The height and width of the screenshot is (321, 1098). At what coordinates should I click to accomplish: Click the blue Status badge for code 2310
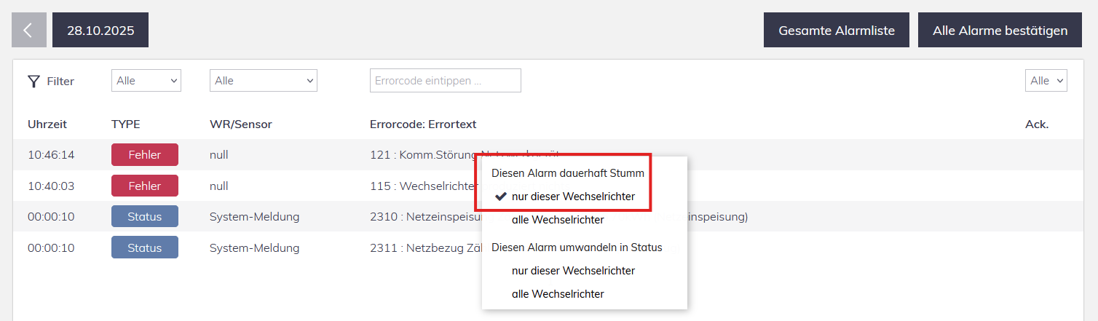(x=145, y=217)
